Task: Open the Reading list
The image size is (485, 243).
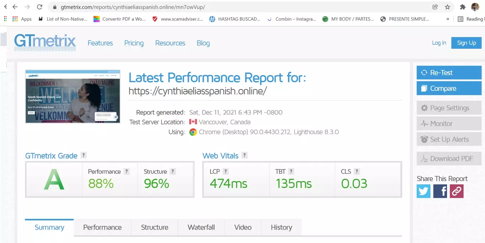Action: (470, 19)
